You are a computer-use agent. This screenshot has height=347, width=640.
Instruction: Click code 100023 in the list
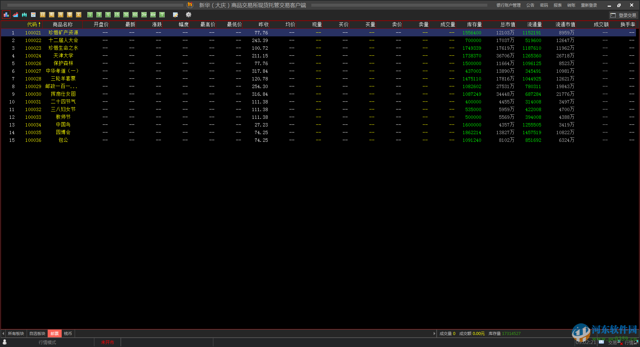click(33, 48)
